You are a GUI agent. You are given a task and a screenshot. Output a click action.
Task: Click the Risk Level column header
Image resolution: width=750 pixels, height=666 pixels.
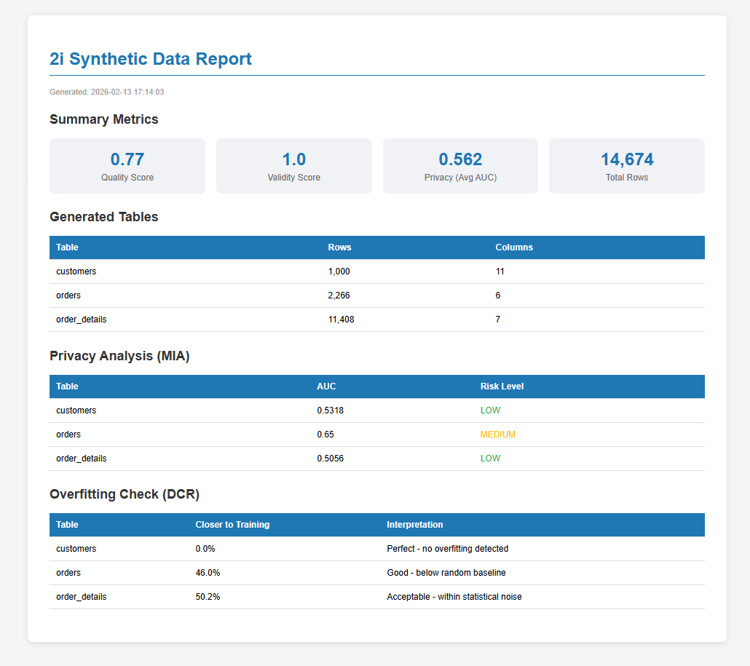tap(502, 386)
